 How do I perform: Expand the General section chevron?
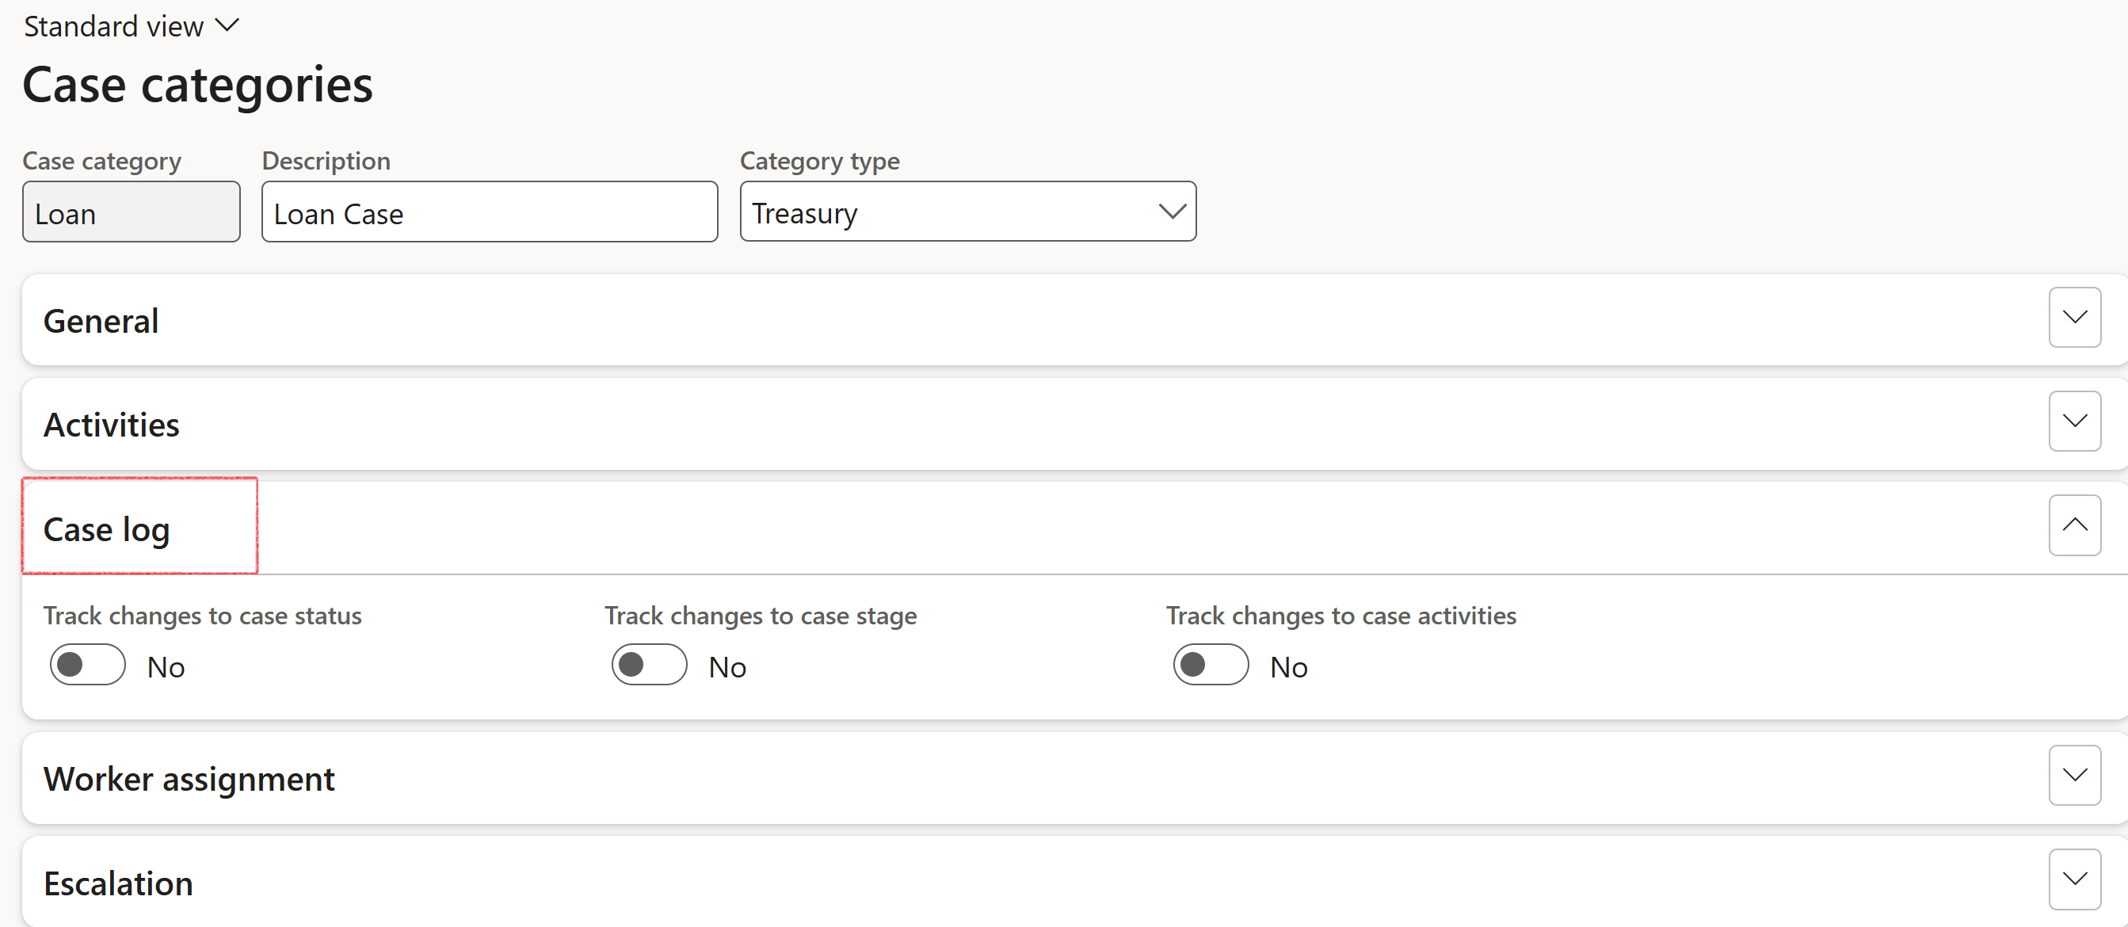2073,317
